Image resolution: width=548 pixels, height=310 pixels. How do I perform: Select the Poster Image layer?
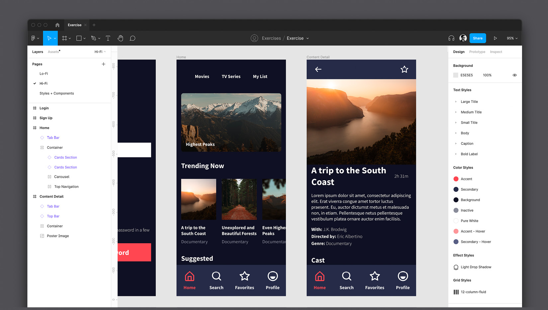coord(58,236)
